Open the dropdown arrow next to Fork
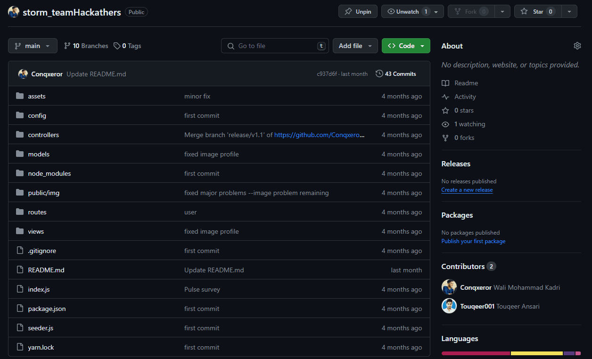Screen dimensions: 592x359 tap(502, 12)
